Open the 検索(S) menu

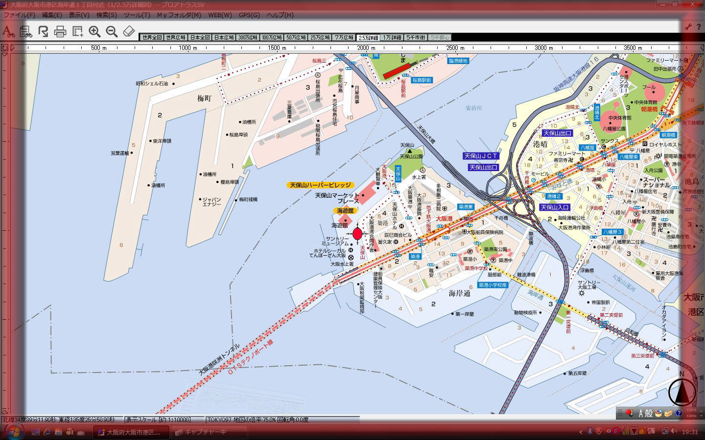(106, 15)
